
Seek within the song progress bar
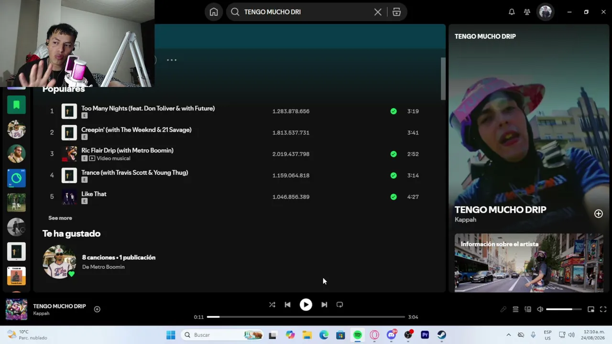[306, 317]
